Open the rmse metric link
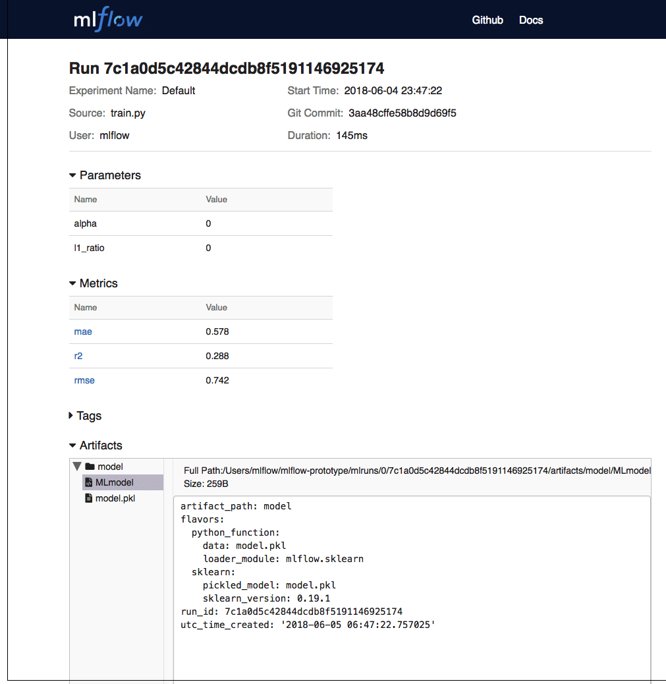Image resolution: width=666 pixels, height=684 pixels. (85, 380)
